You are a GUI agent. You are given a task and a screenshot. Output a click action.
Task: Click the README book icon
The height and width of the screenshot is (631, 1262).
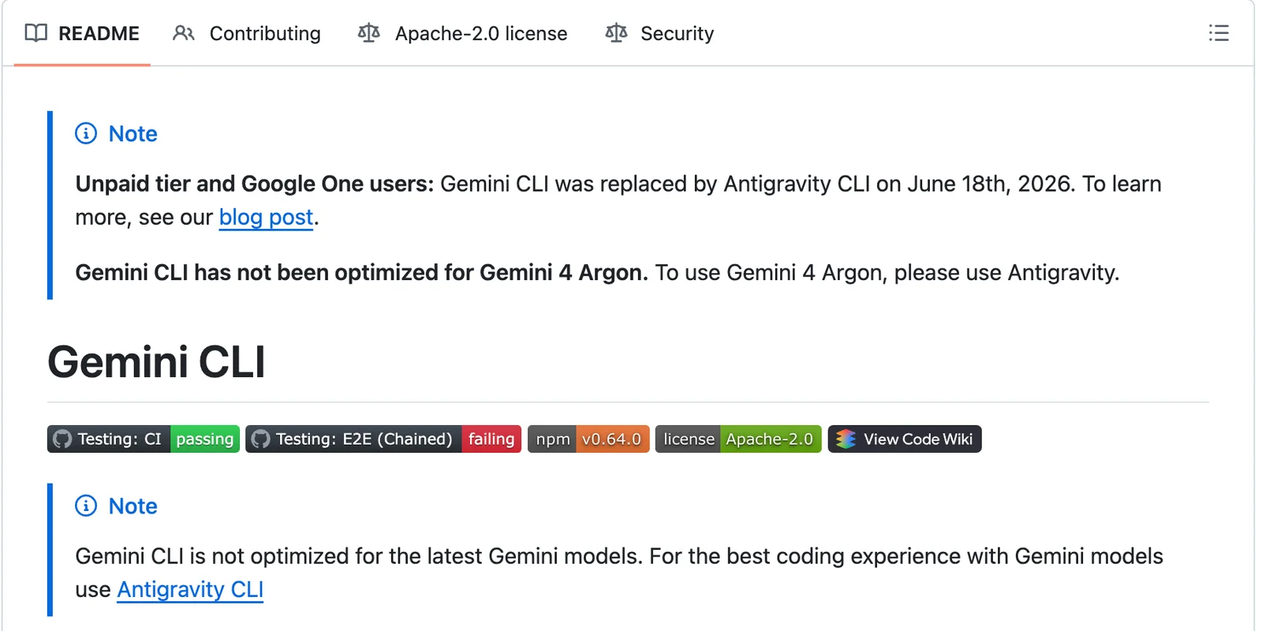[36, 33]
